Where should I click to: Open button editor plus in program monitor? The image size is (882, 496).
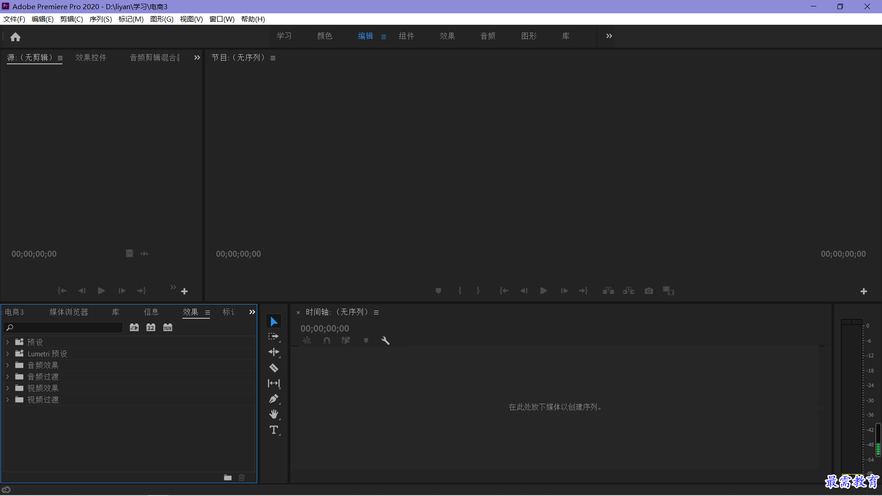[864, 292]
